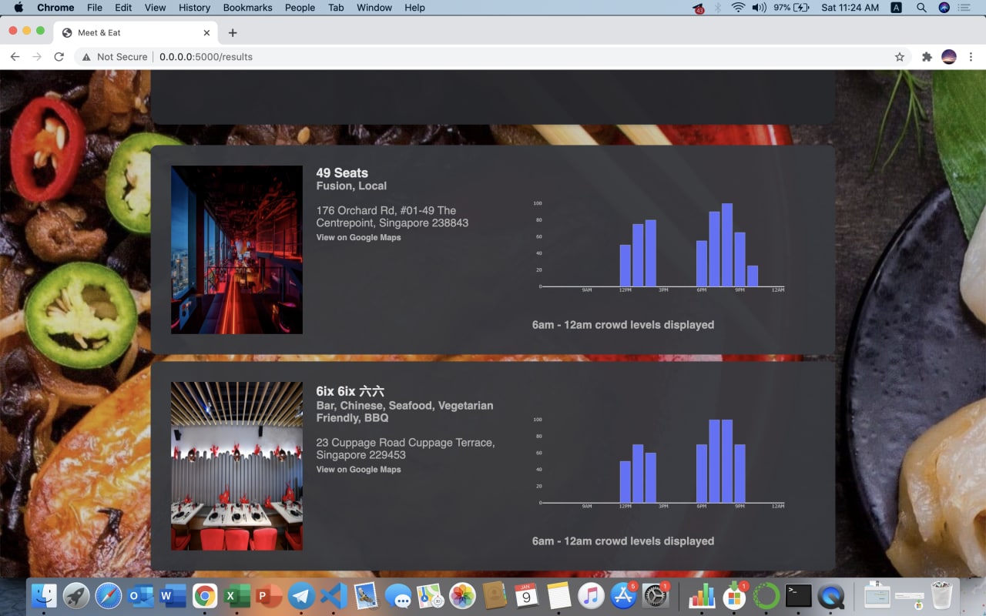Go back with the browser back arrow
This screenshot has width=986, height=616.
[15, 57]
